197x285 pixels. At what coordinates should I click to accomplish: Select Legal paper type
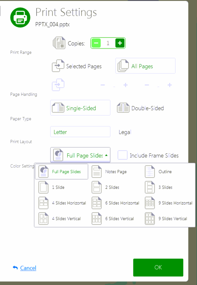coord(145,132)
